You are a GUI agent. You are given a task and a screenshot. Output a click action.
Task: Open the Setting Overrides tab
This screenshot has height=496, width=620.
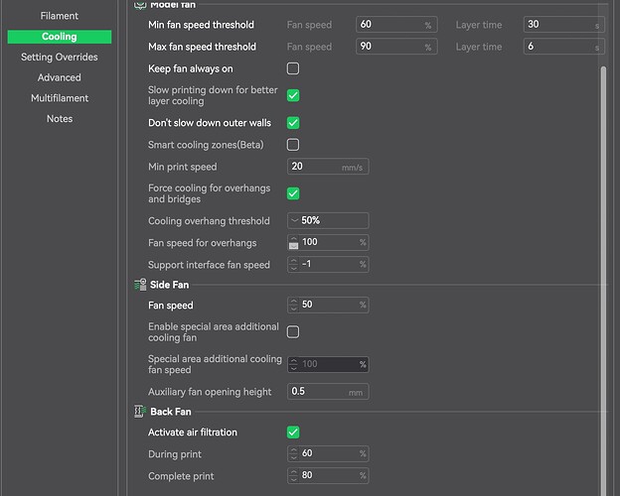(x=60, y=58)
